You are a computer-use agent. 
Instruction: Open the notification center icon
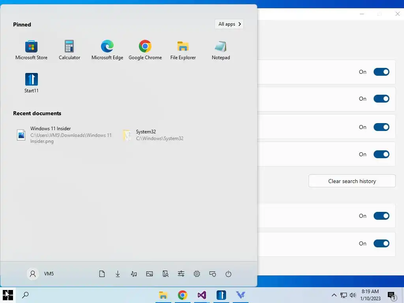pos(391,296)
